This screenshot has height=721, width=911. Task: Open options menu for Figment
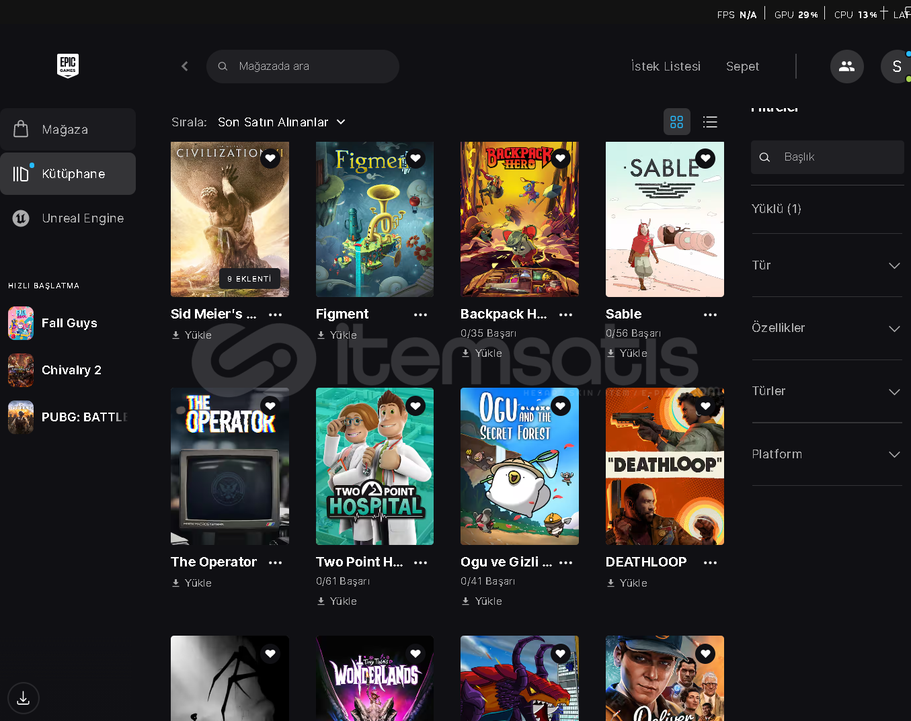coord(421,314)
